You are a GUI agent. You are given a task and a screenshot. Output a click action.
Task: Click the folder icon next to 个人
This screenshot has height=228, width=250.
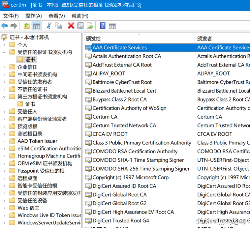(x=12, y=44)
